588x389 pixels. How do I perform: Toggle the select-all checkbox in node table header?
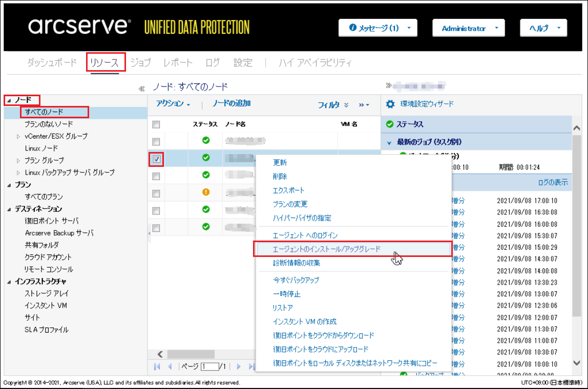[156, 124]
